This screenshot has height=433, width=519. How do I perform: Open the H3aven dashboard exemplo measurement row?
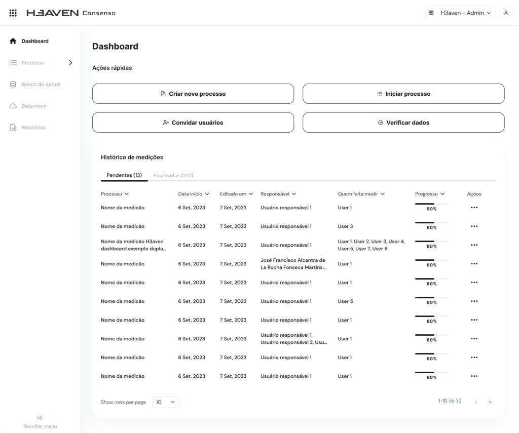click(x=133, y=245)
